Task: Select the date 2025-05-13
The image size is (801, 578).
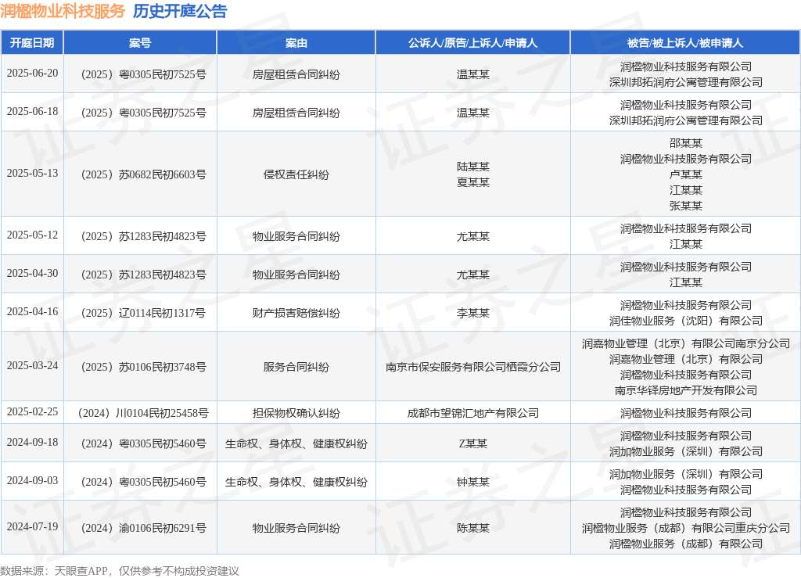Action: (32, 173)
